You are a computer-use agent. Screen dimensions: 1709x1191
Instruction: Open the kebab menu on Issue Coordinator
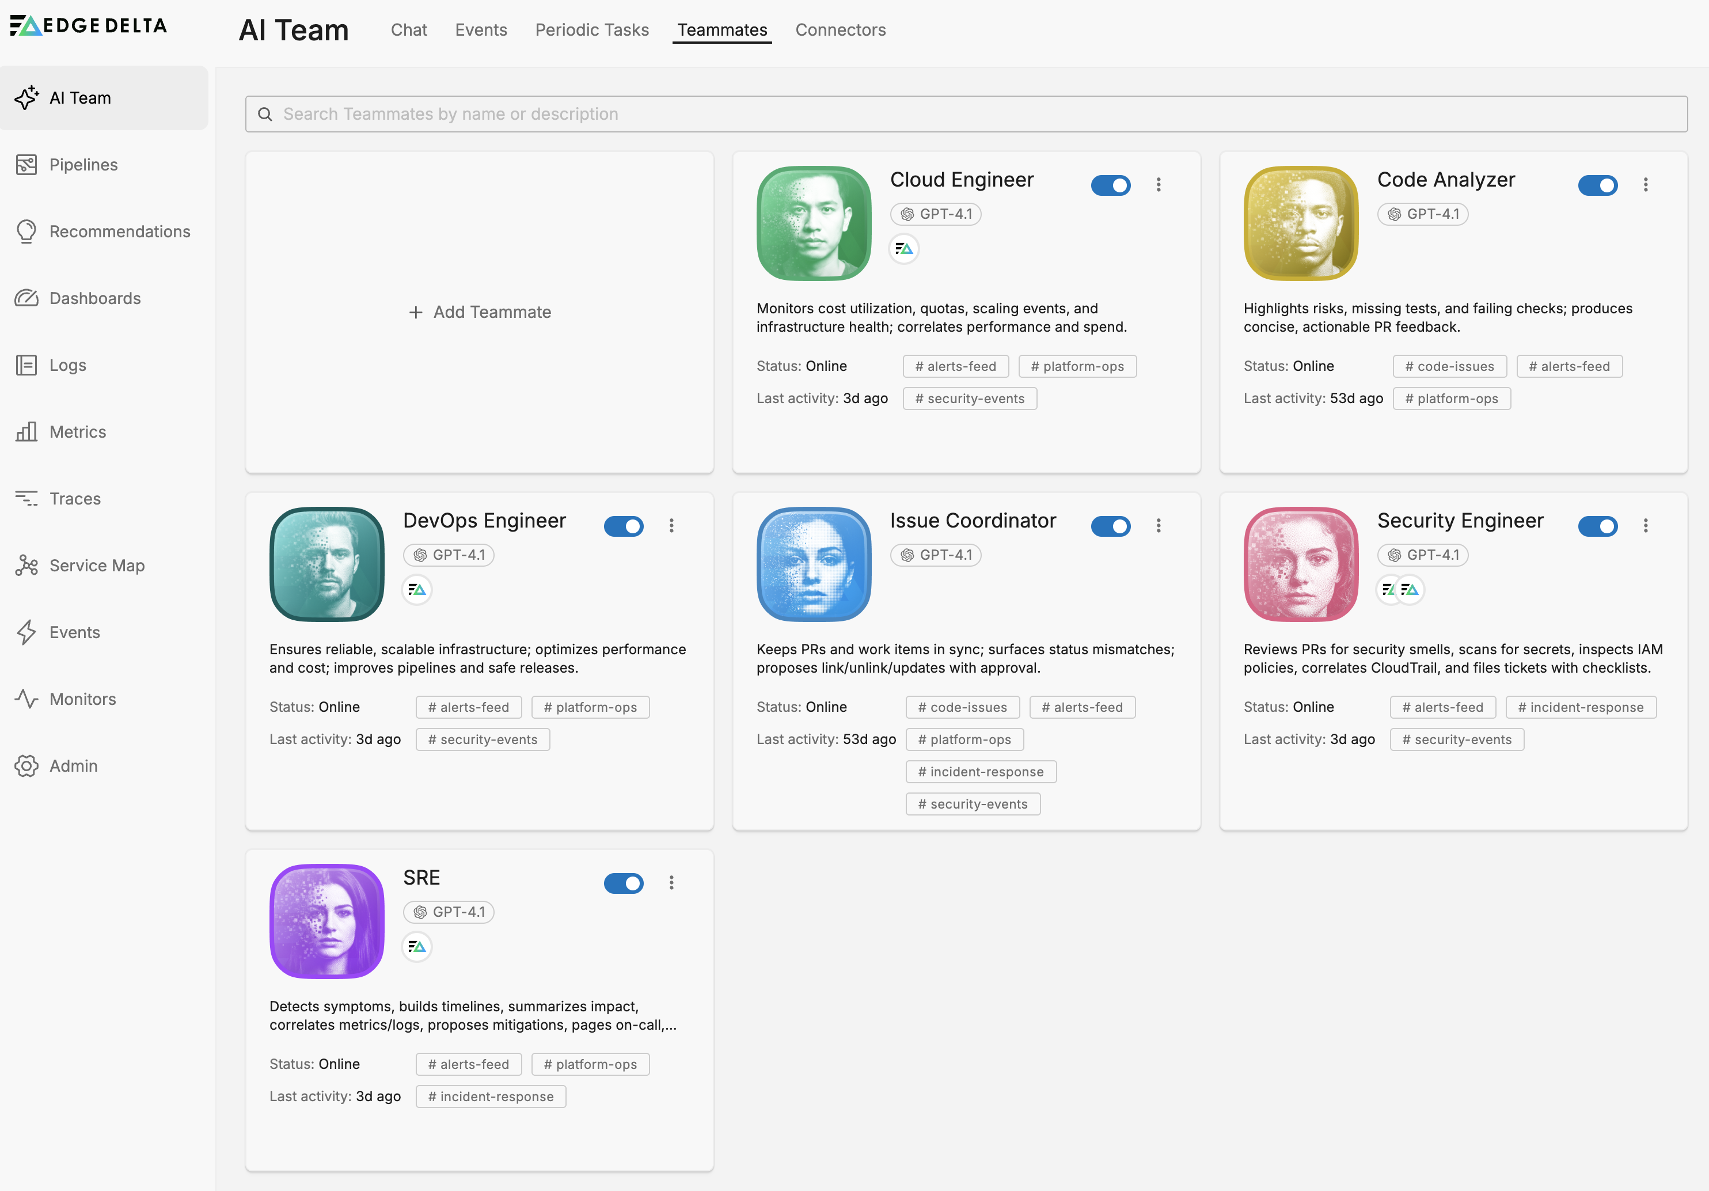coord(1159,526)
